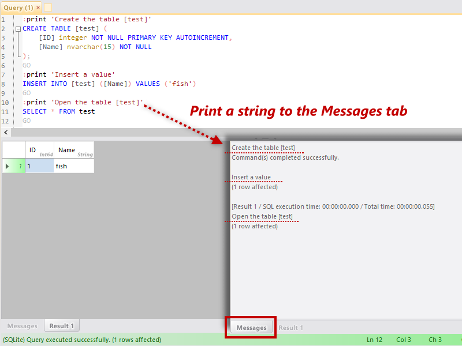
Task: Click the SELECT keyword on line 11
Action: tap(35, 111)
